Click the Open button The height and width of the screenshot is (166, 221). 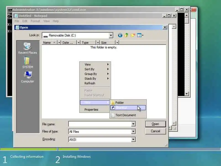pos(155,124)
